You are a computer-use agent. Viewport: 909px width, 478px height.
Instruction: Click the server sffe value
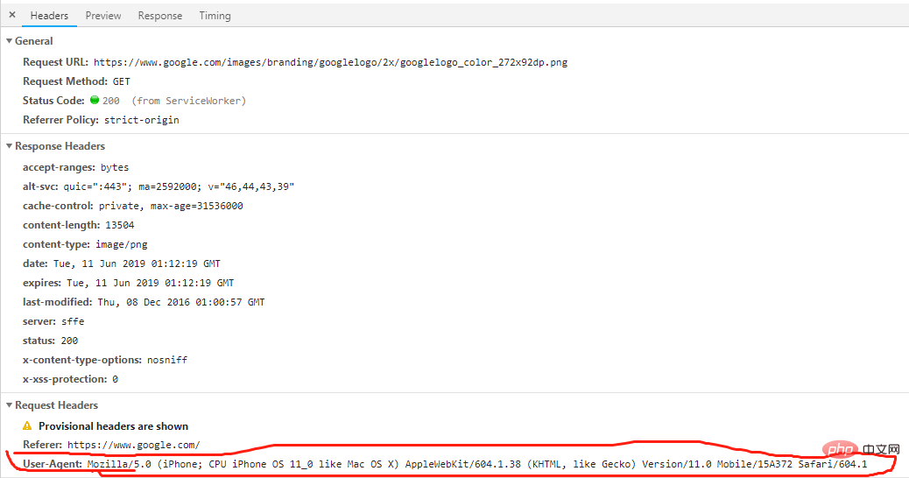tap(73, 321)
